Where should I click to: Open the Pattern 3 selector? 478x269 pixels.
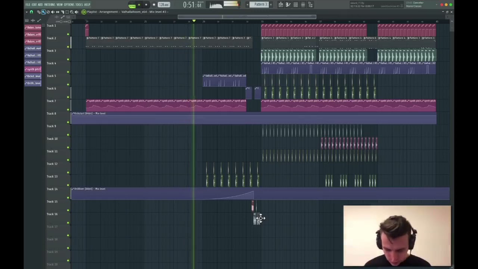(259, 4)
